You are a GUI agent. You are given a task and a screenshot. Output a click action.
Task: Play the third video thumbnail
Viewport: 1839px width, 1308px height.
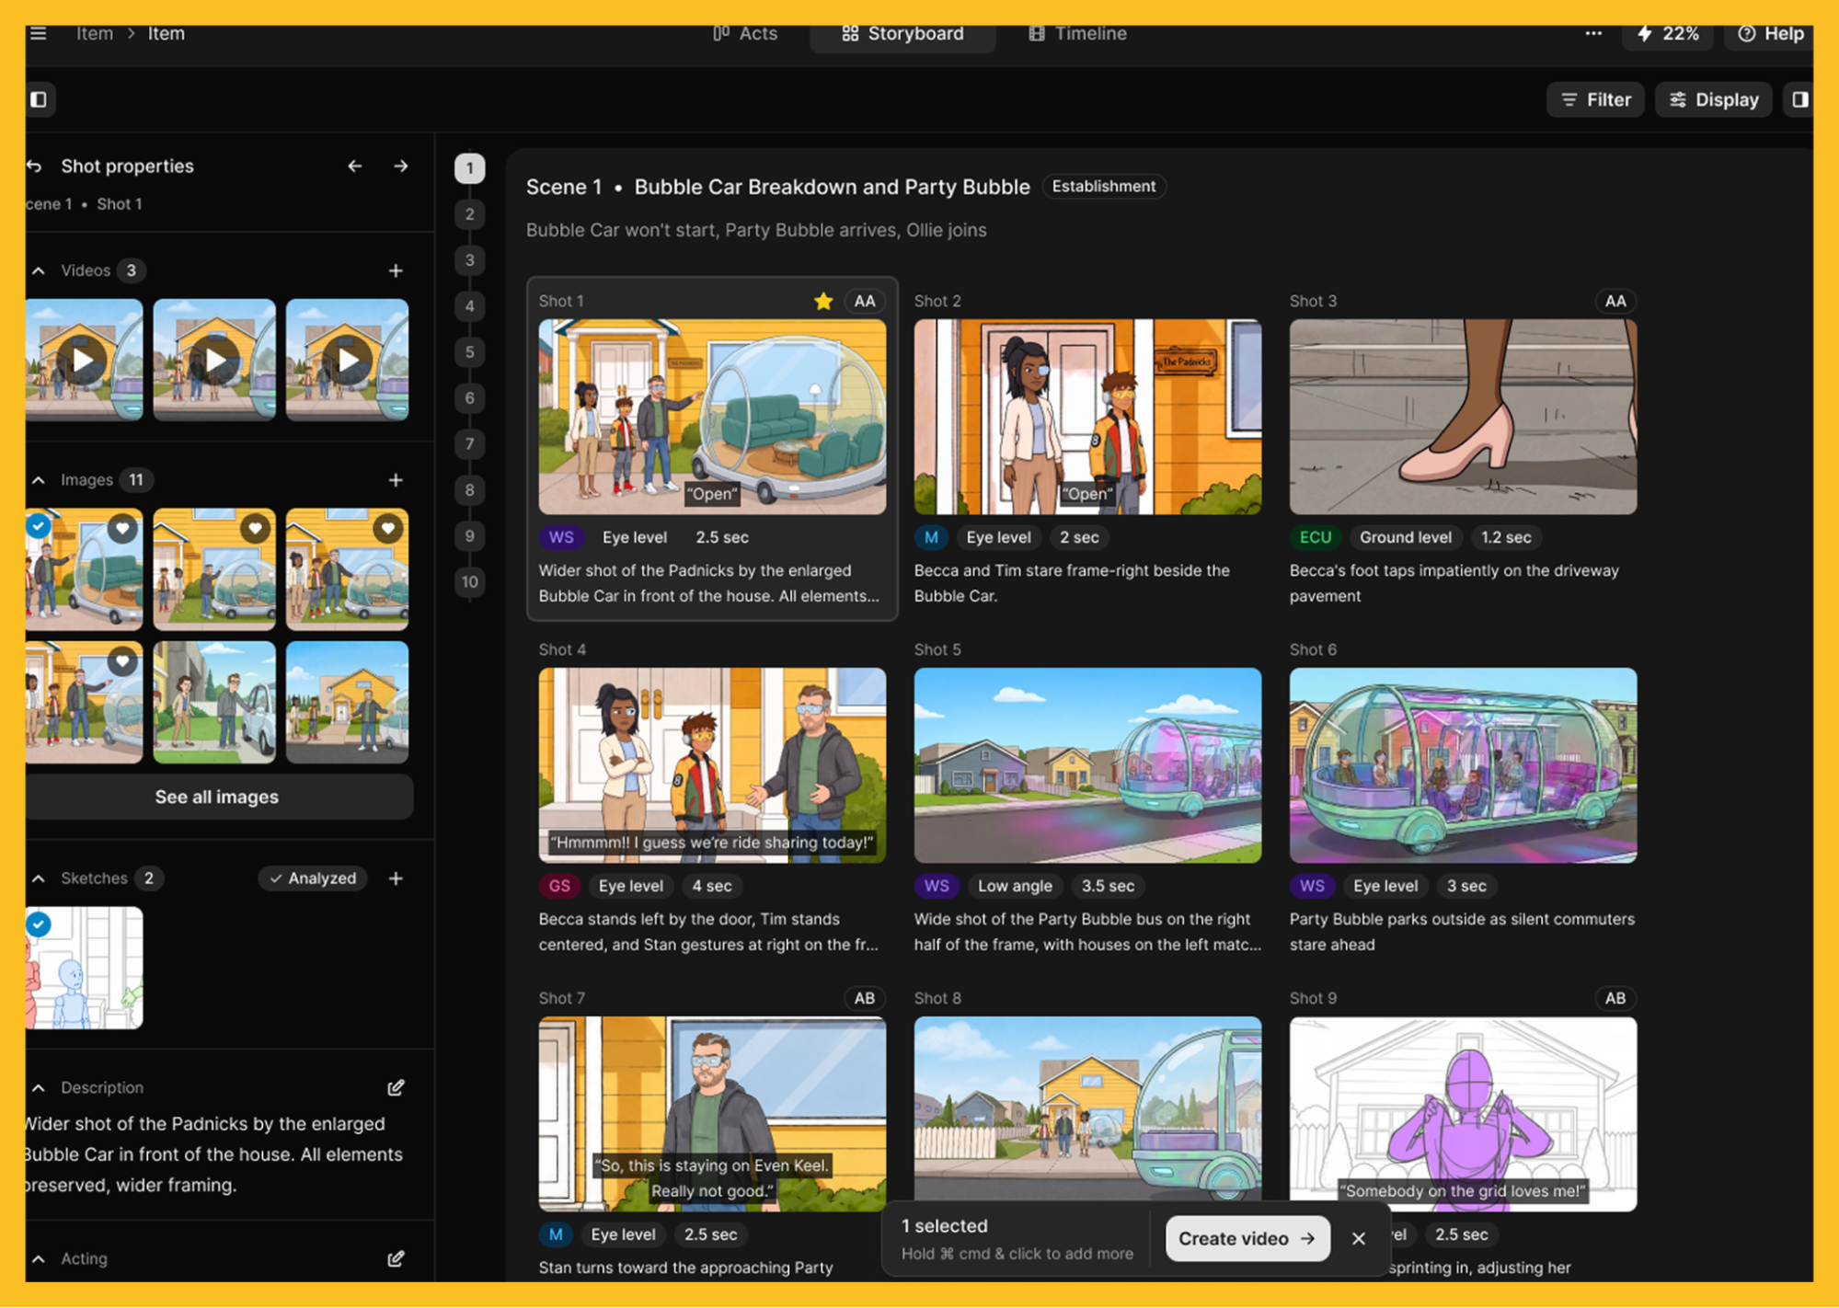[x=347, y=360]
